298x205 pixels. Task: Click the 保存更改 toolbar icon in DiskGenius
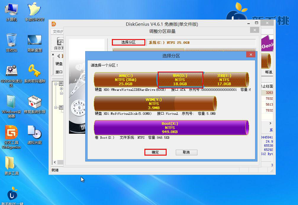click(59, 43)
